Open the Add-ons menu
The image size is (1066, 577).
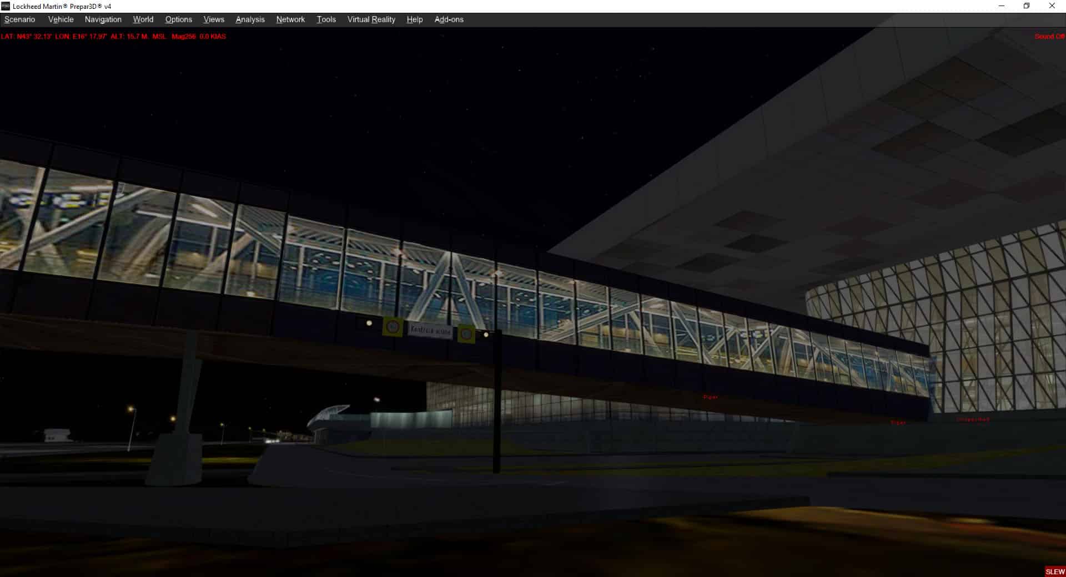(x=449, y=19)
